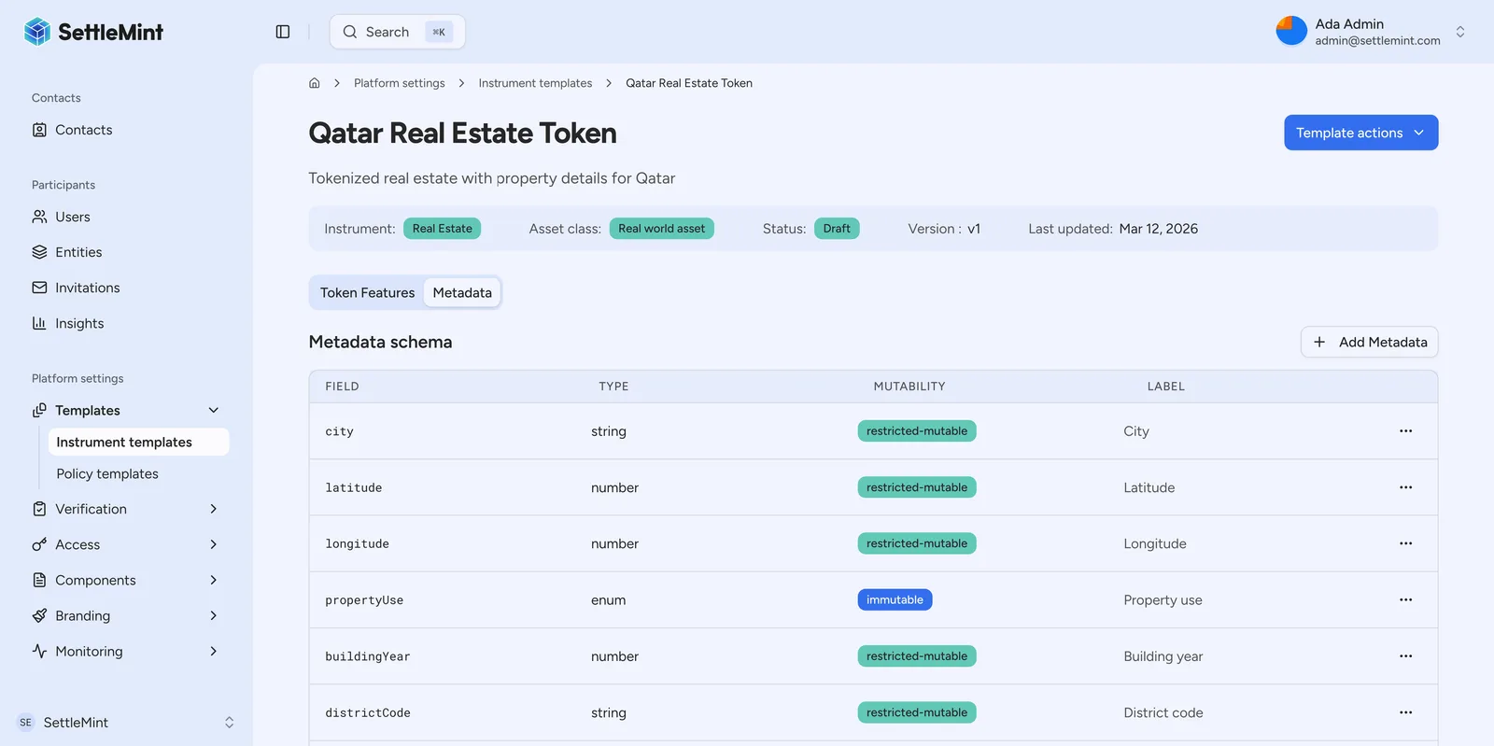
Task: Follow Instrument templates breadcrumb link
Action: coord(535,83)
